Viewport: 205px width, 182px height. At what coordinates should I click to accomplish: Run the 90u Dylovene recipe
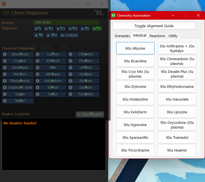coord(135,86)
